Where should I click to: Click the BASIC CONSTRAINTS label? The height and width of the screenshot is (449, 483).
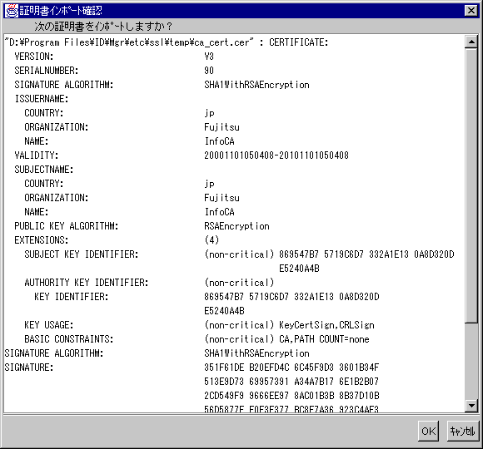[x=68, y=339]
